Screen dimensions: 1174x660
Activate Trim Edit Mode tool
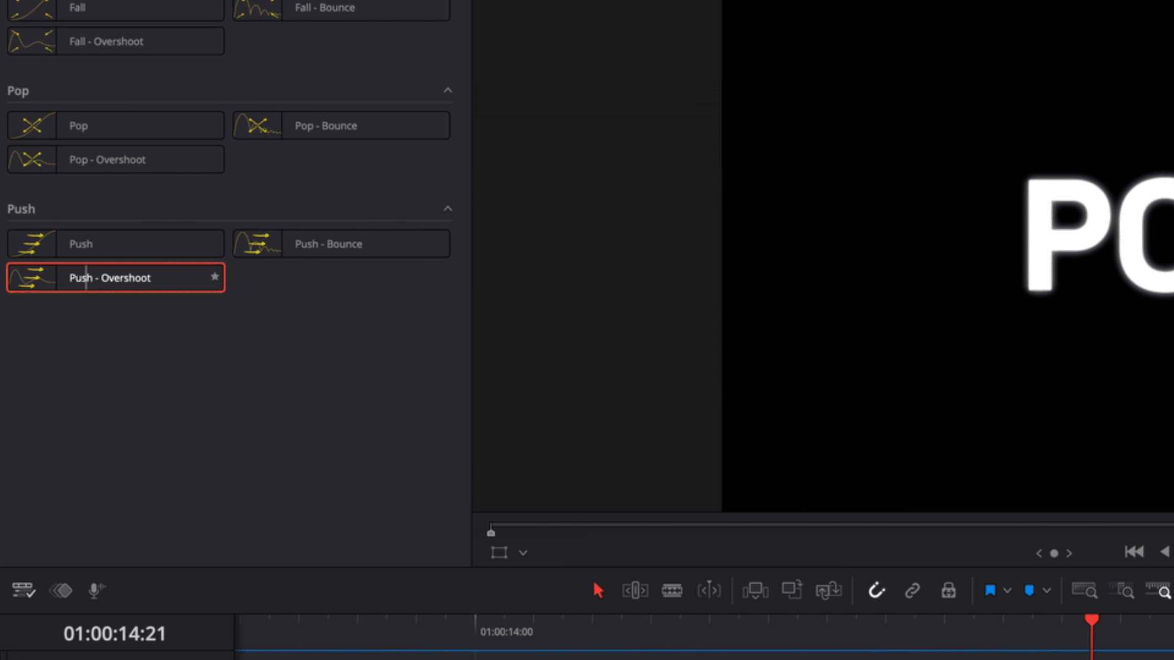point(635,590)
